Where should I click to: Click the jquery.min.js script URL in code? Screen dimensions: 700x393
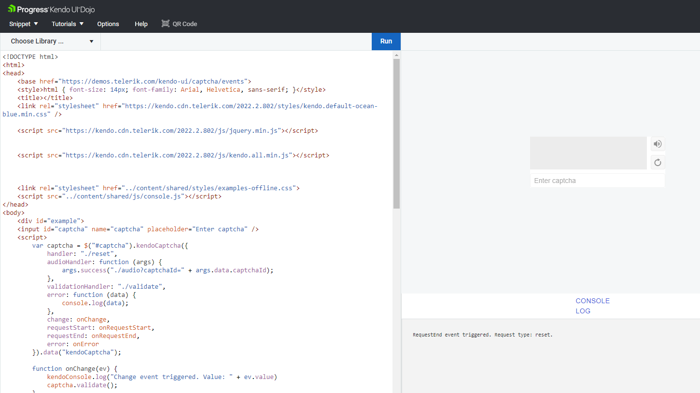[x=171, y=130]
